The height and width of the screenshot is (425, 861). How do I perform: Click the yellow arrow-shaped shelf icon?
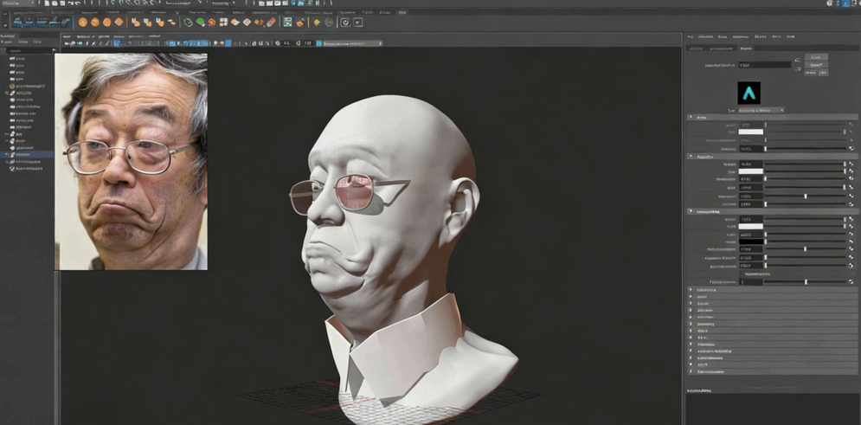(317, 22)
